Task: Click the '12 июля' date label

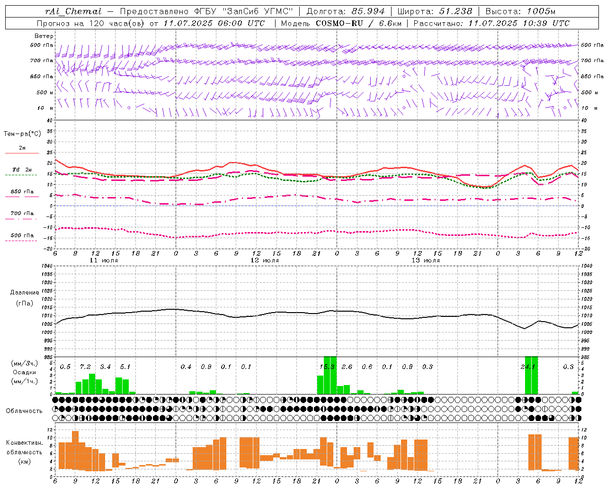Action: click(x=265, y=260)
